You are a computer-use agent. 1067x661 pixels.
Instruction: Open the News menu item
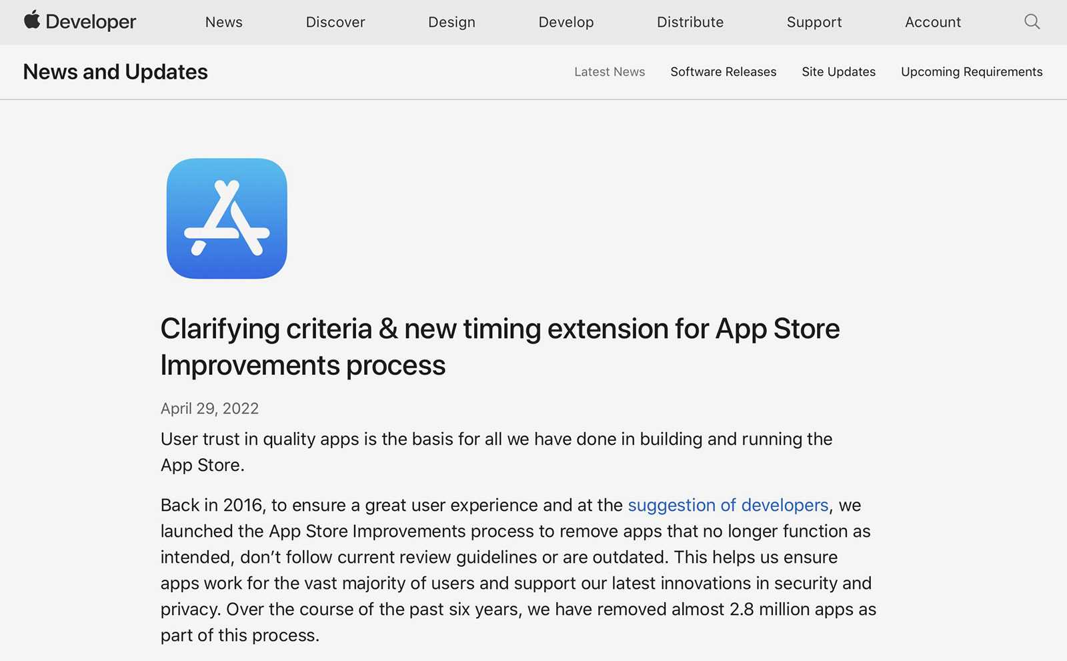click(223, 22)
